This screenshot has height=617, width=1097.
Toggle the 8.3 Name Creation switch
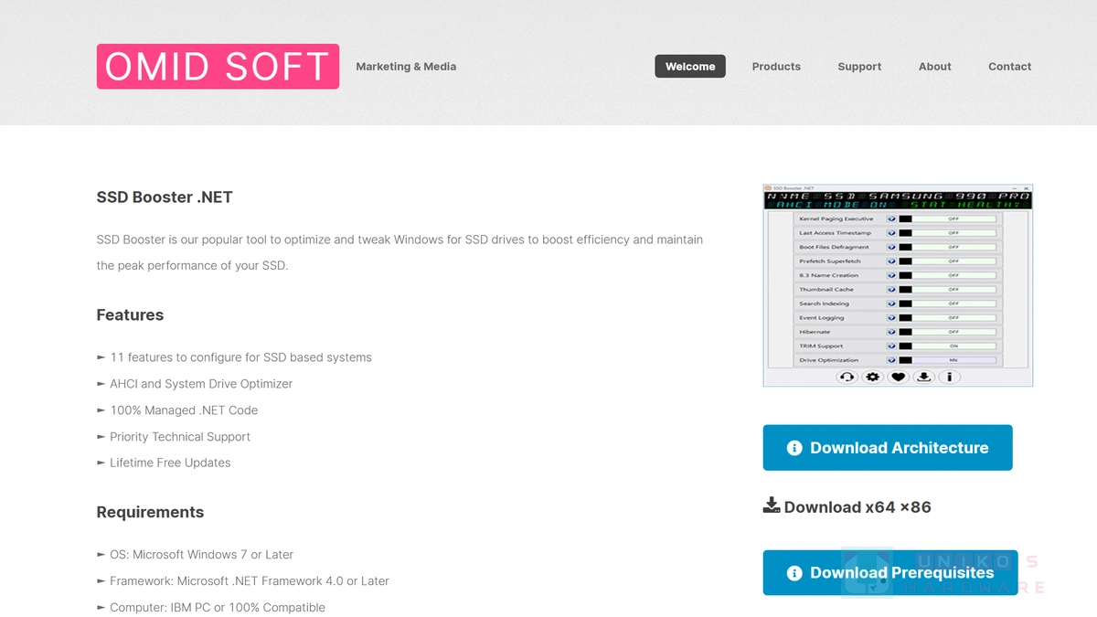(948, 275)
